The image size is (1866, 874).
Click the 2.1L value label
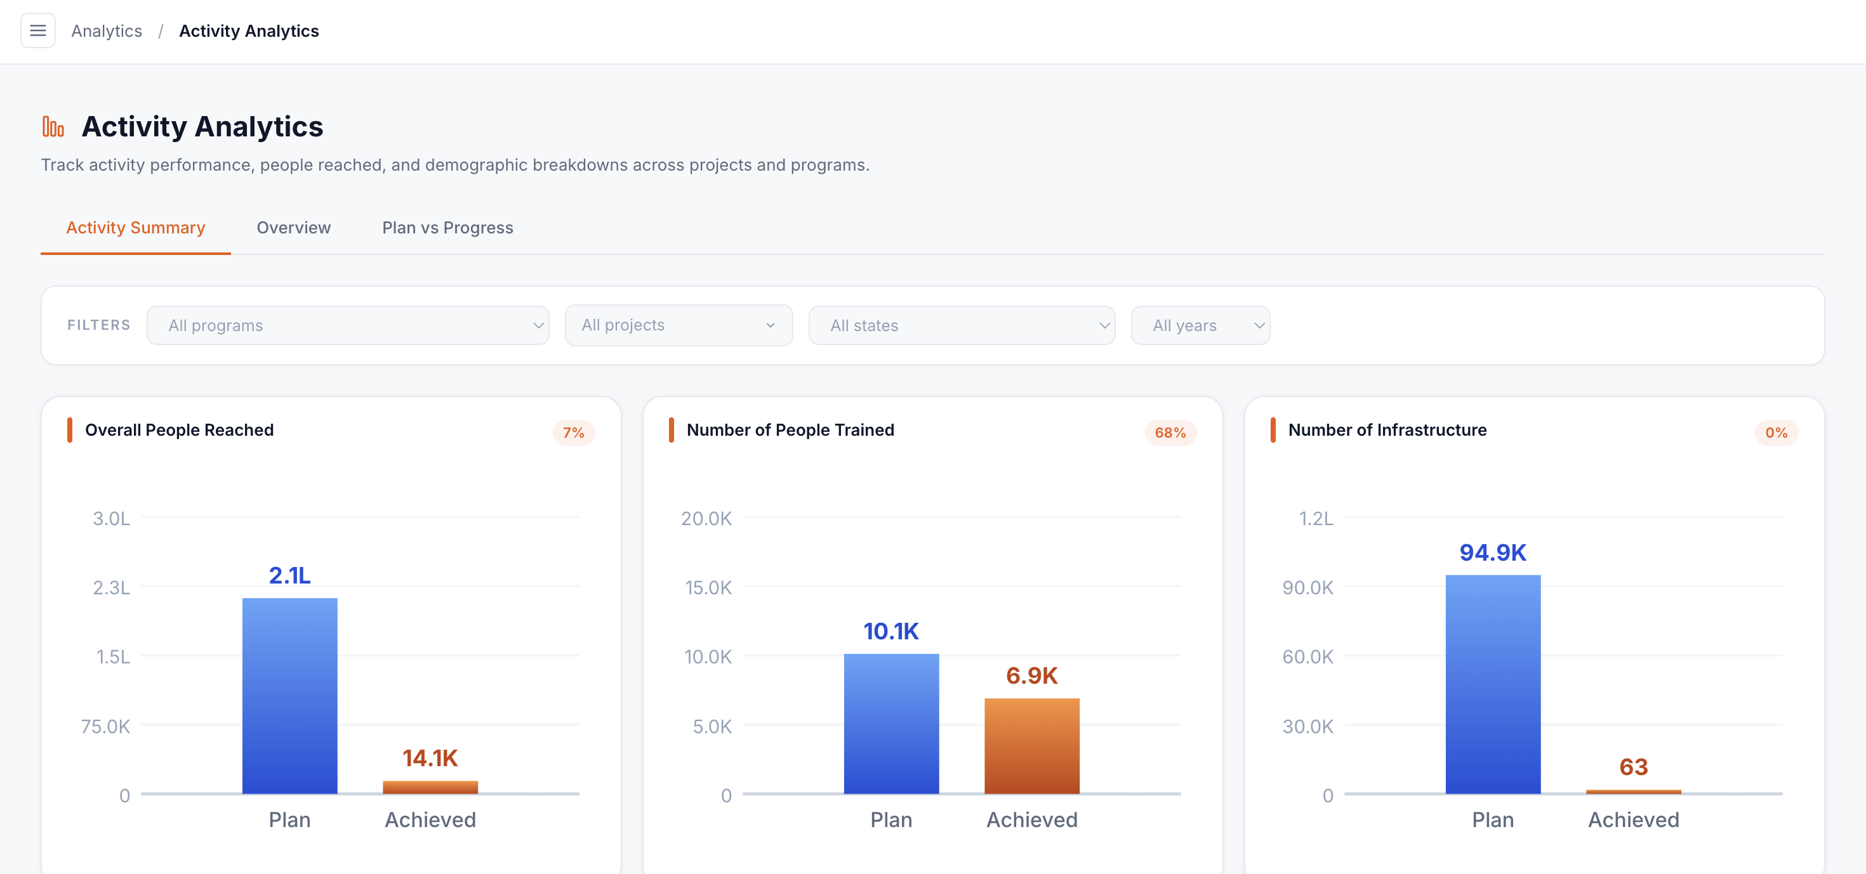click(290, 575)
